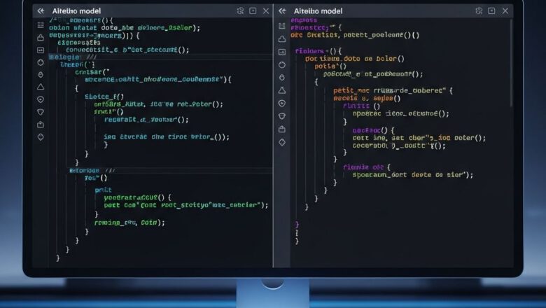Click the back double-arrow in the left pane header
This screenshot has height=308, width=546.
[x=41, y=10]
